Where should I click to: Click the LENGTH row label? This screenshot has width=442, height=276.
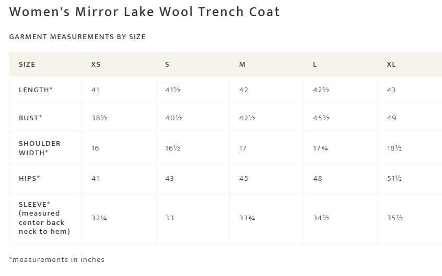click(36, 90)
